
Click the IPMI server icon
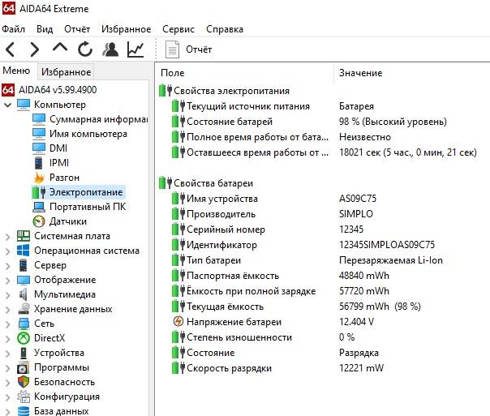pos(38,163)
